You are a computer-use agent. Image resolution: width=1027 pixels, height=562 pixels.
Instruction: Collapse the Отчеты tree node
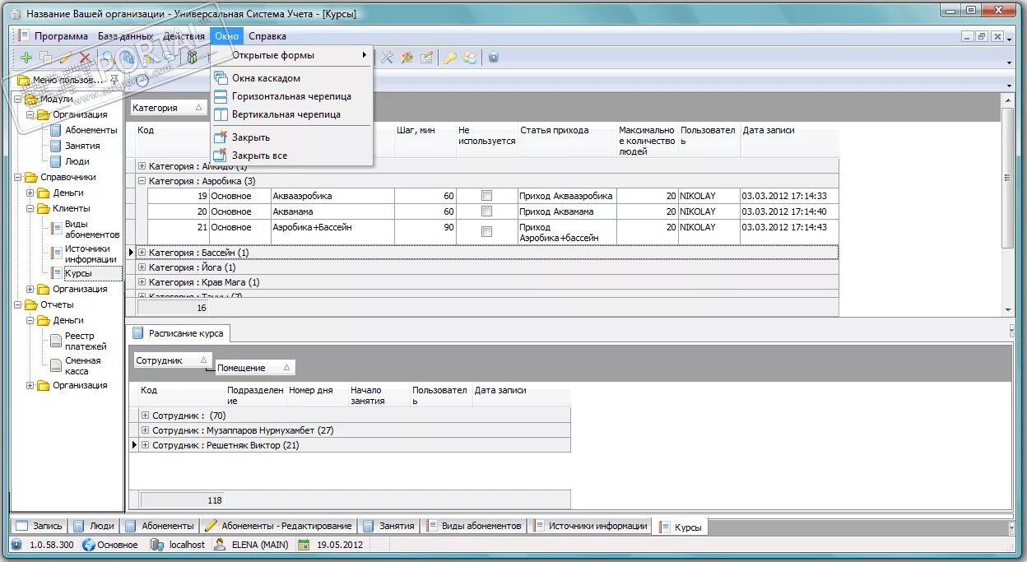[x=18, y=305]
